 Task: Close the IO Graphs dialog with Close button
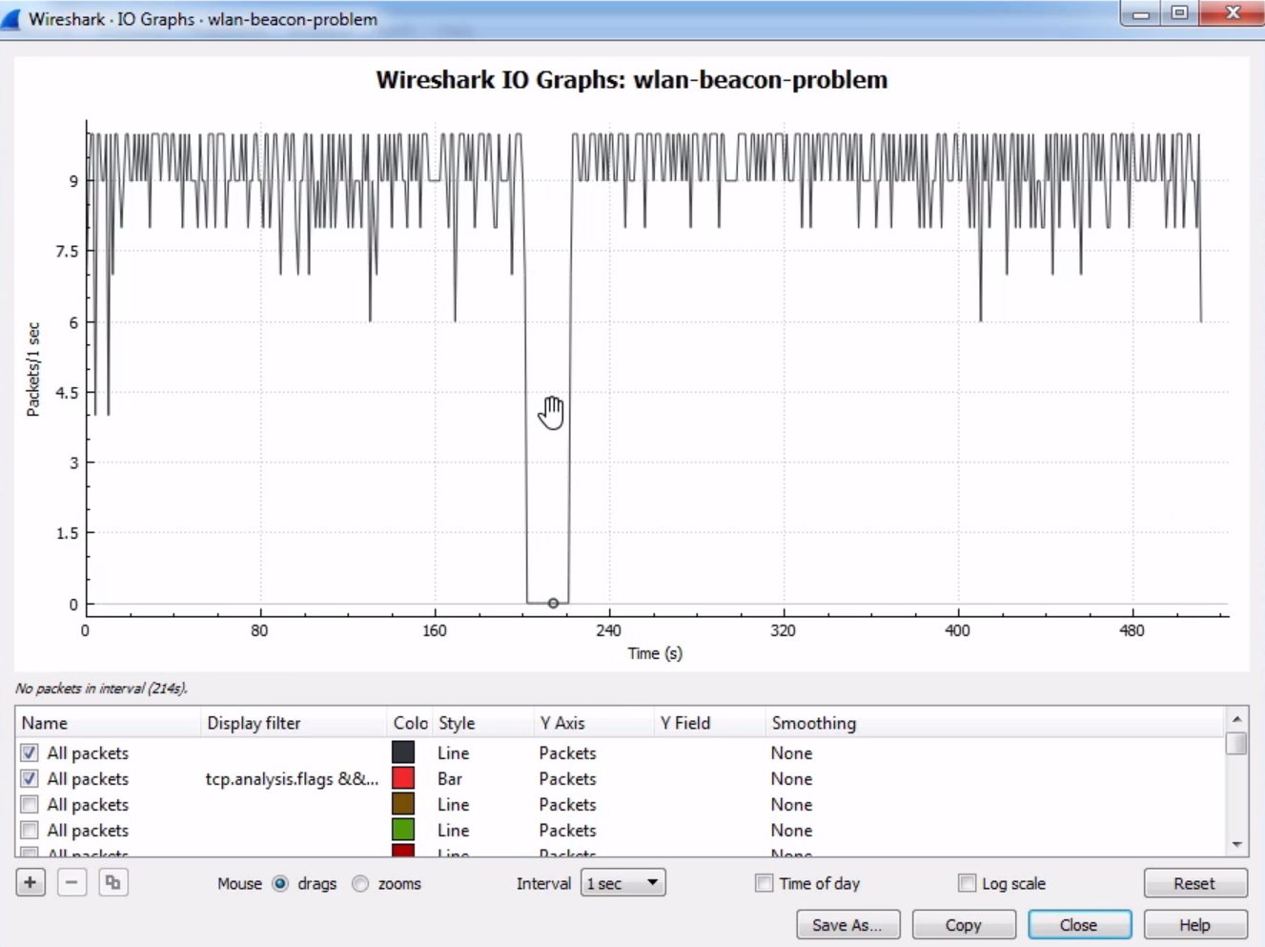pyautogui.click(x=1079, y=925)
